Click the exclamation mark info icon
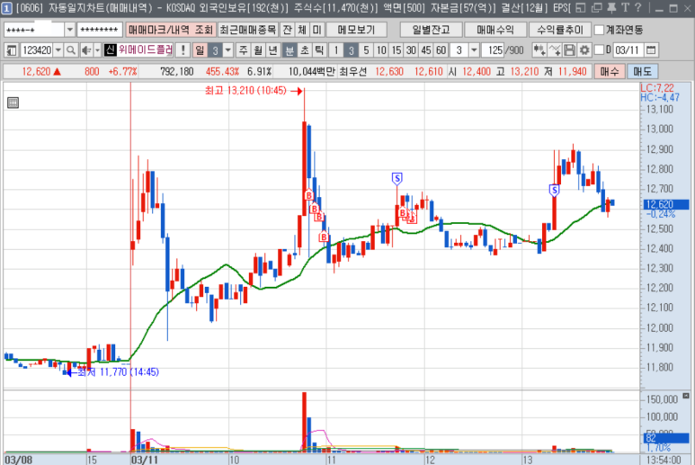This screenshot has height=465, width=695. [183, 50]
